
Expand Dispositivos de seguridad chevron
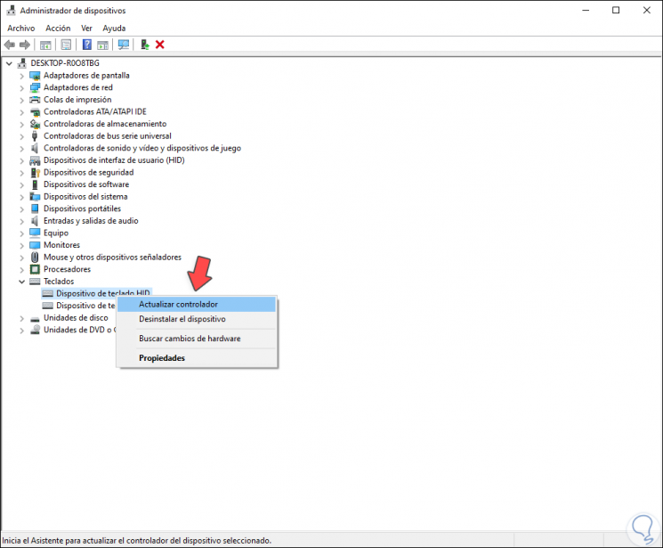21,173
